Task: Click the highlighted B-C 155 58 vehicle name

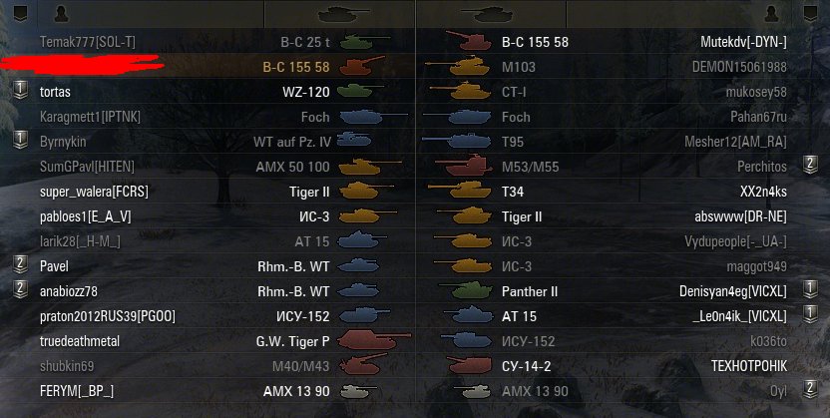Action: pyautogui.click(x=296, y=67)
